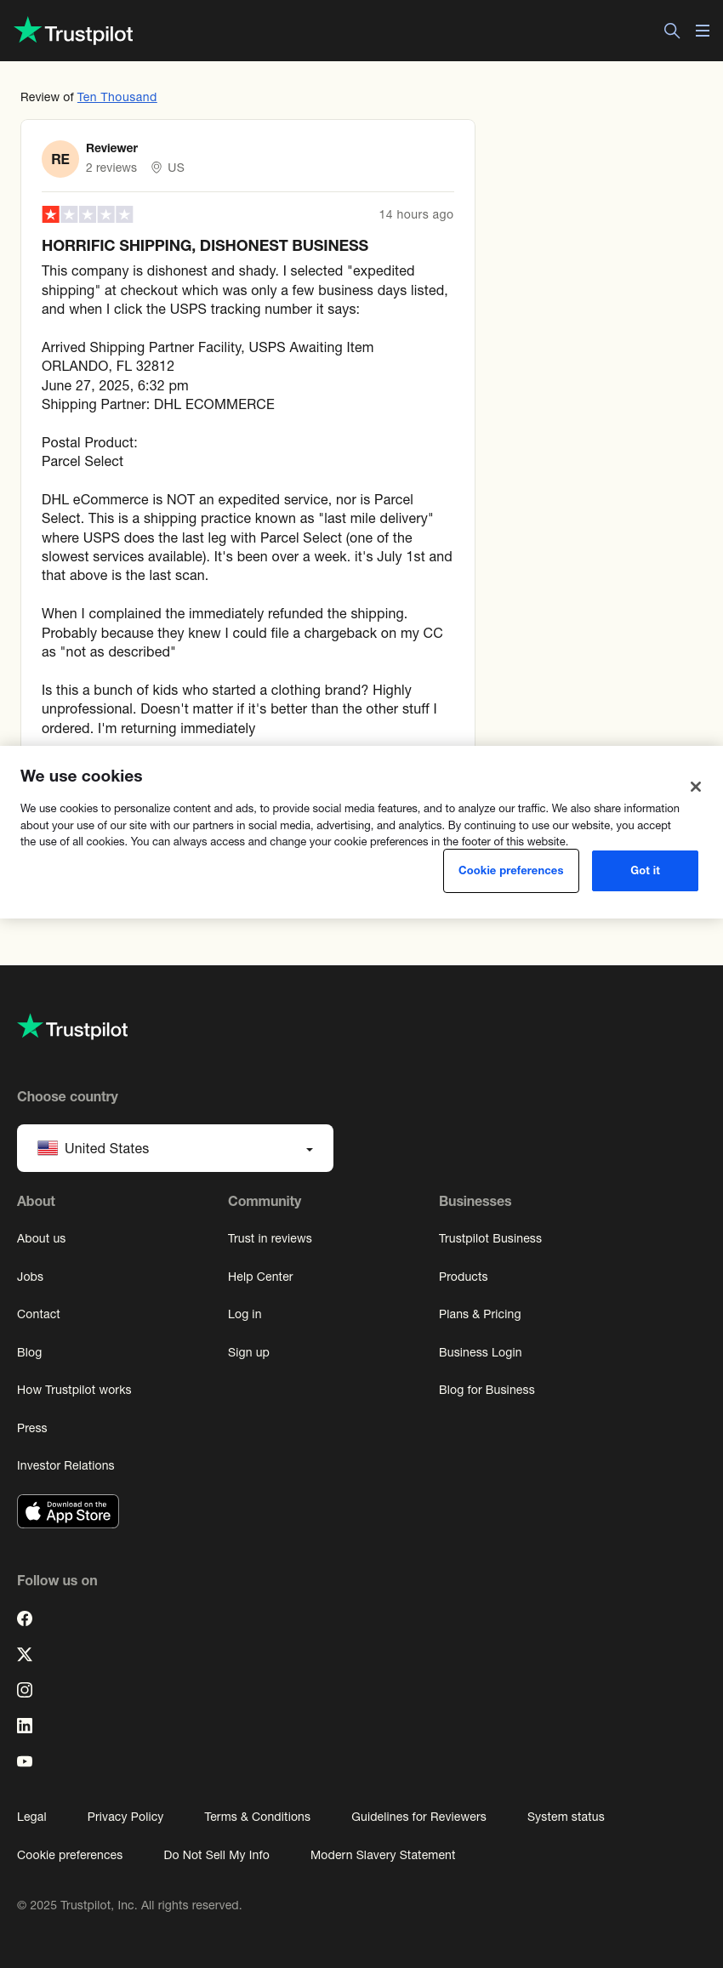This screenshot has width=723, height=1968.
Task: Open Plans & Pricing link
Action: (x=480, y=1314)
